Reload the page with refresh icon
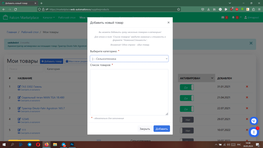The image size is (263, 148). click(x=15, y=10)
